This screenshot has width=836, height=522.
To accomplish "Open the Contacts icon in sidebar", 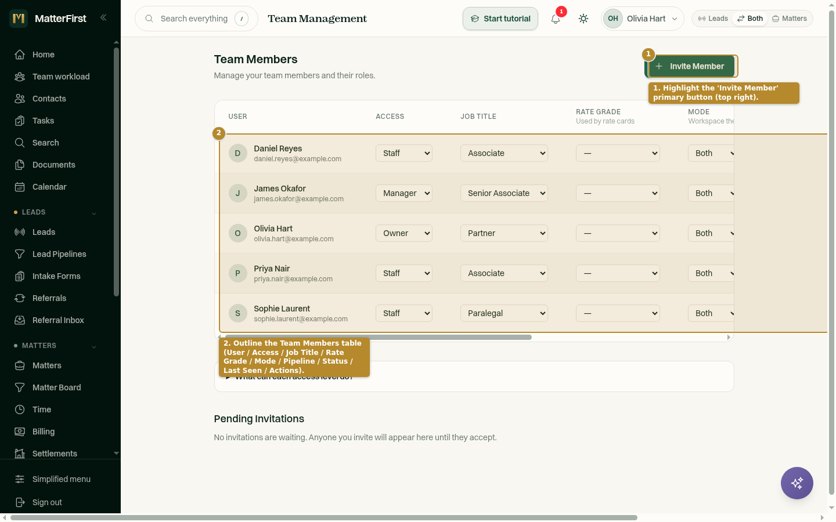I will point(20,99).
